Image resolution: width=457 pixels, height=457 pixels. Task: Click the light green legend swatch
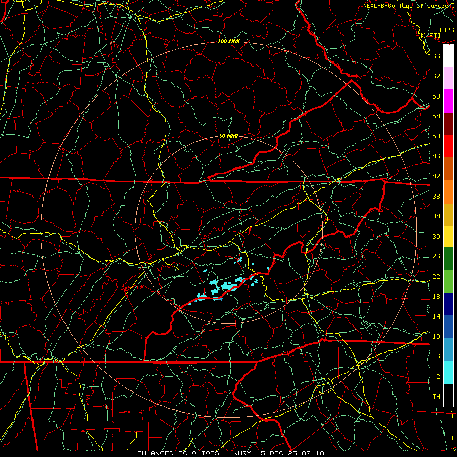tap(448, 281)
